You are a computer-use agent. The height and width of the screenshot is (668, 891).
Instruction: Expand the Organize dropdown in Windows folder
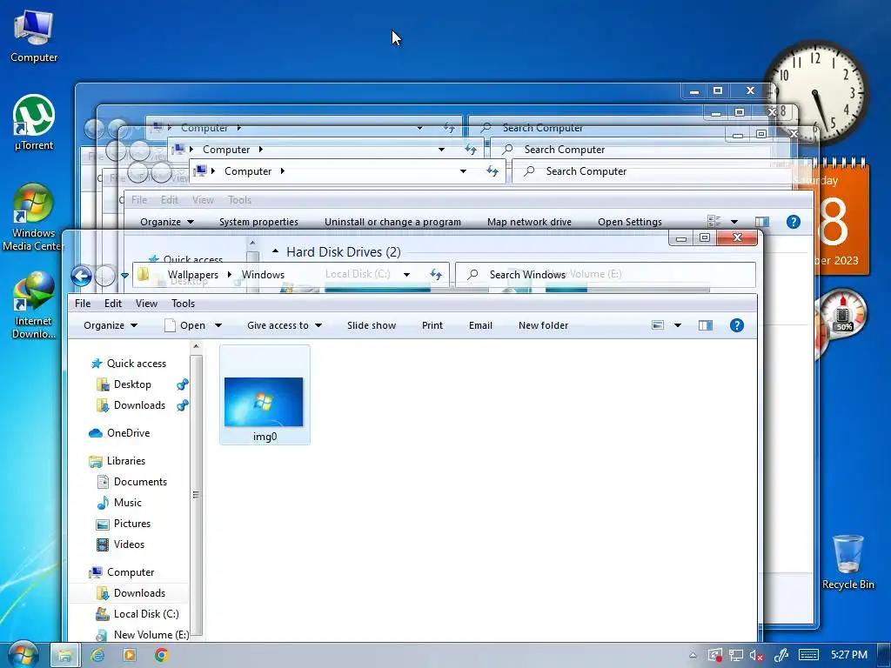[x=111, y=325]
